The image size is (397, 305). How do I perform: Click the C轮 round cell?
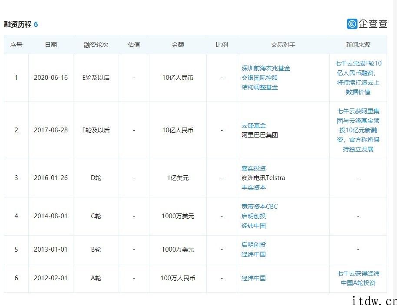(x=96, y=216)
